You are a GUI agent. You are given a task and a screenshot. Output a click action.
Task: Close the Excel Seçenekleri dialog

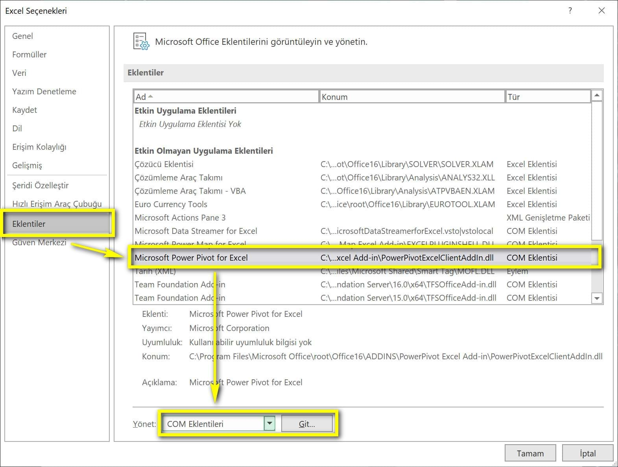click(x=601, y=11)
